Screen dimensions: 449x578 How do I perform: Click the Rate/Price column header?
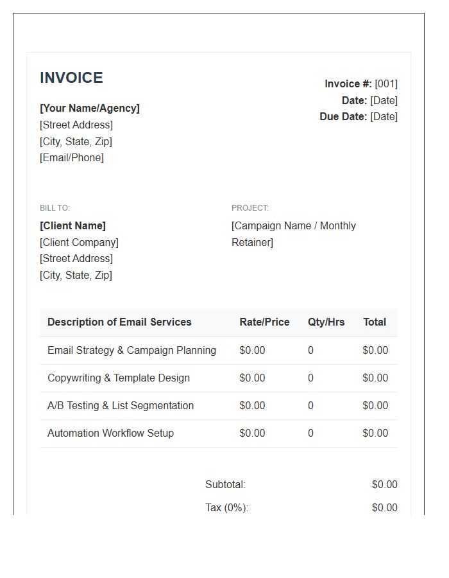(264, 322)
